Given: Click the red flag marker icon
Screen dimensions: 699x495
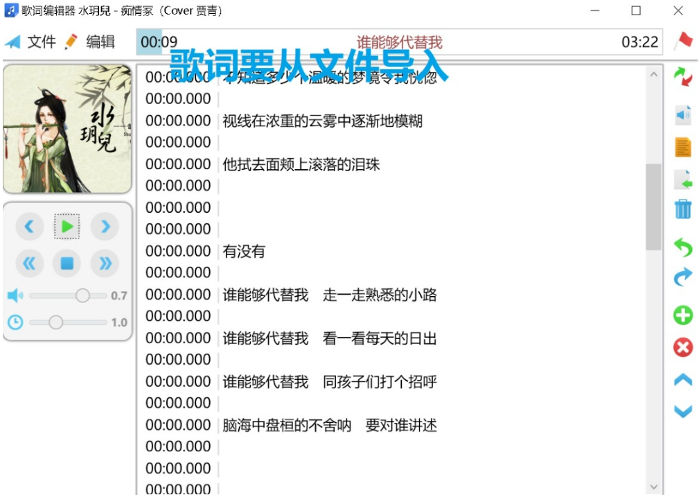Looking at the screenshot, I should coord(683,41).
